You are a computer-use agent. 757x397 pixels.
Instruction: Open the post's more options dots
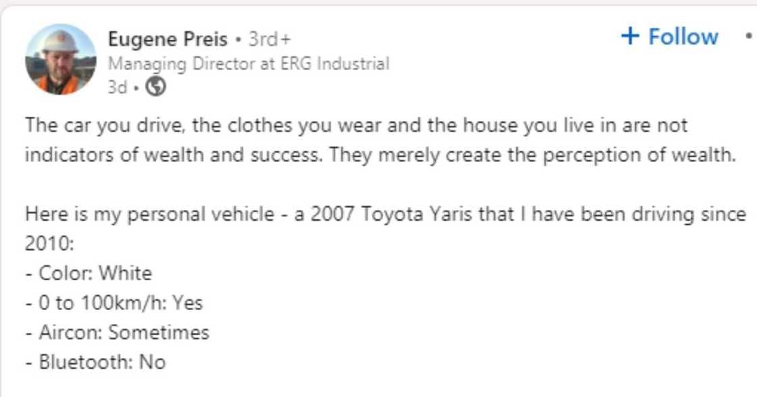748,36
